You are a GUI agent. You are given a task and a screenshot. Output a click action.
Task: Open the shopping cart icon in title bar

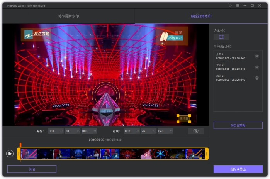click(x=230, y=5)
